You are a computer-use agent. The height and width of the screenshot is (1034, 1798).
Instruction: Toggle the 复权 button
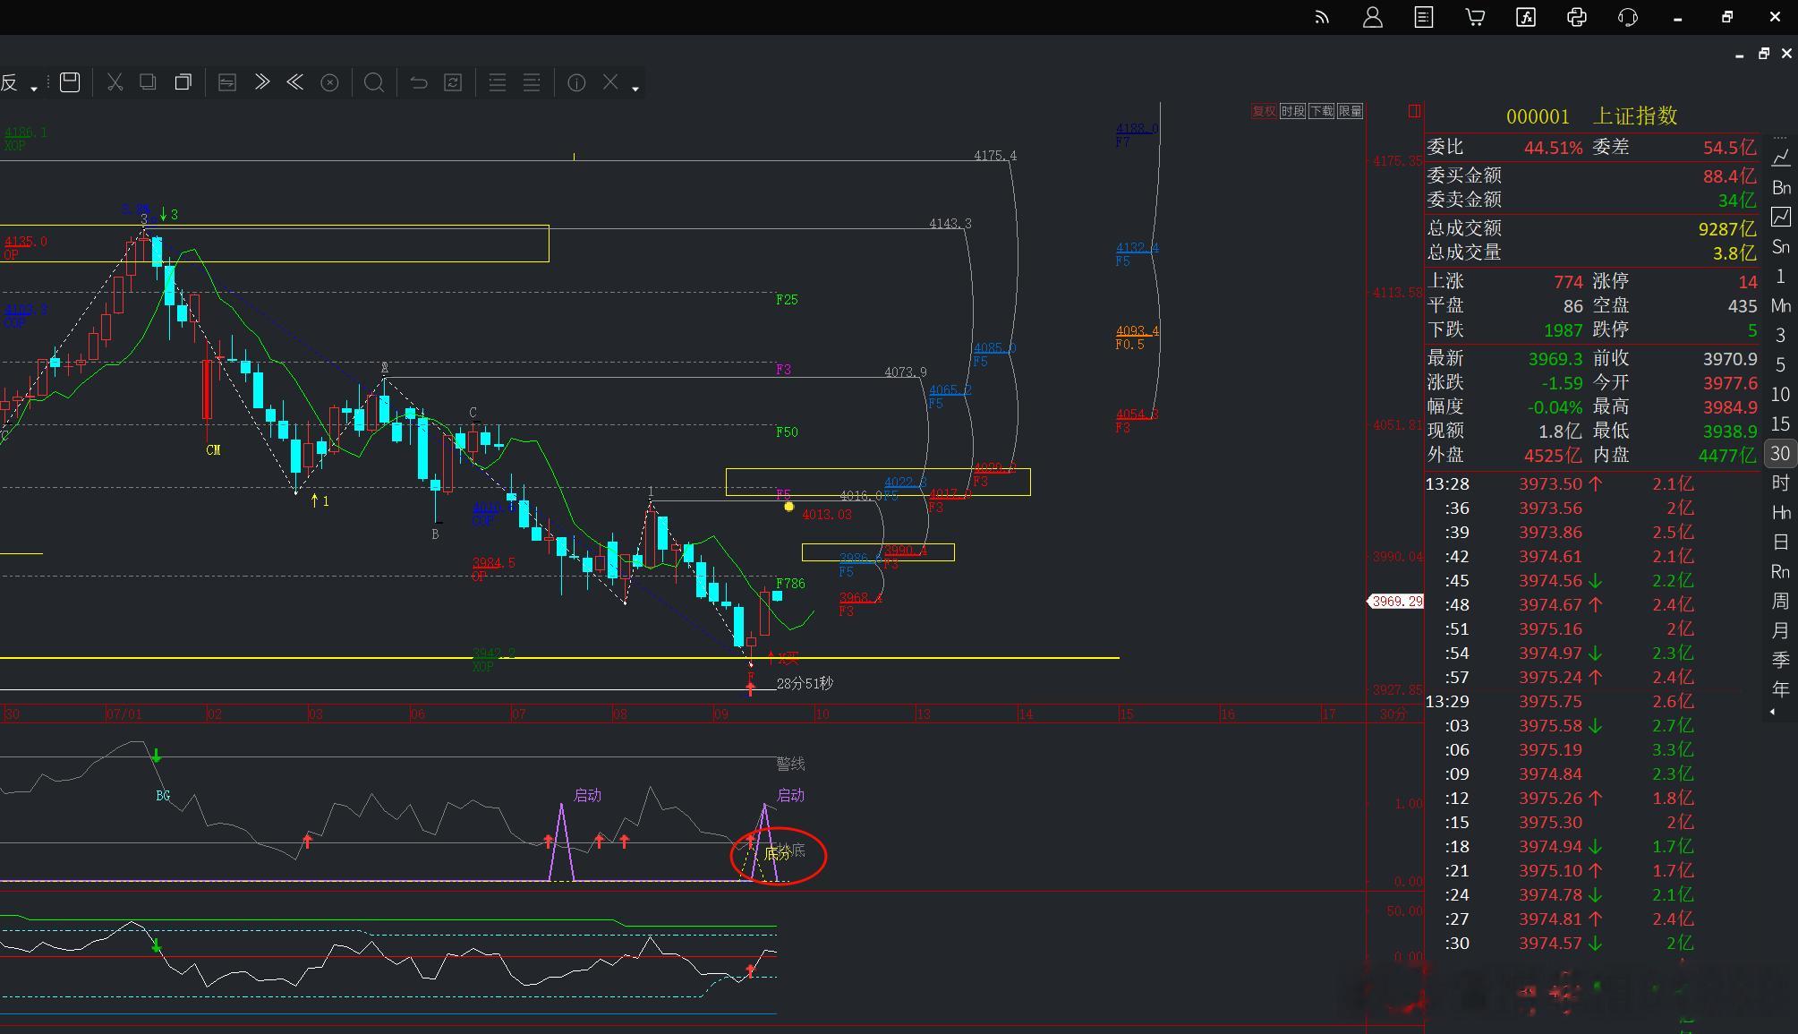[x=1264, y=111]
